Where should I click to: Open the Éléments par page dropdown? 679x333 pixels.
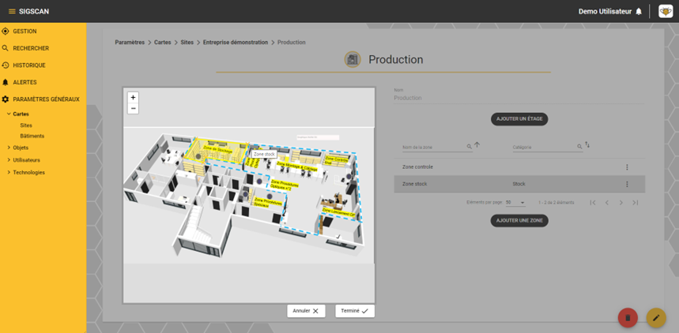[x=515, y=202]
